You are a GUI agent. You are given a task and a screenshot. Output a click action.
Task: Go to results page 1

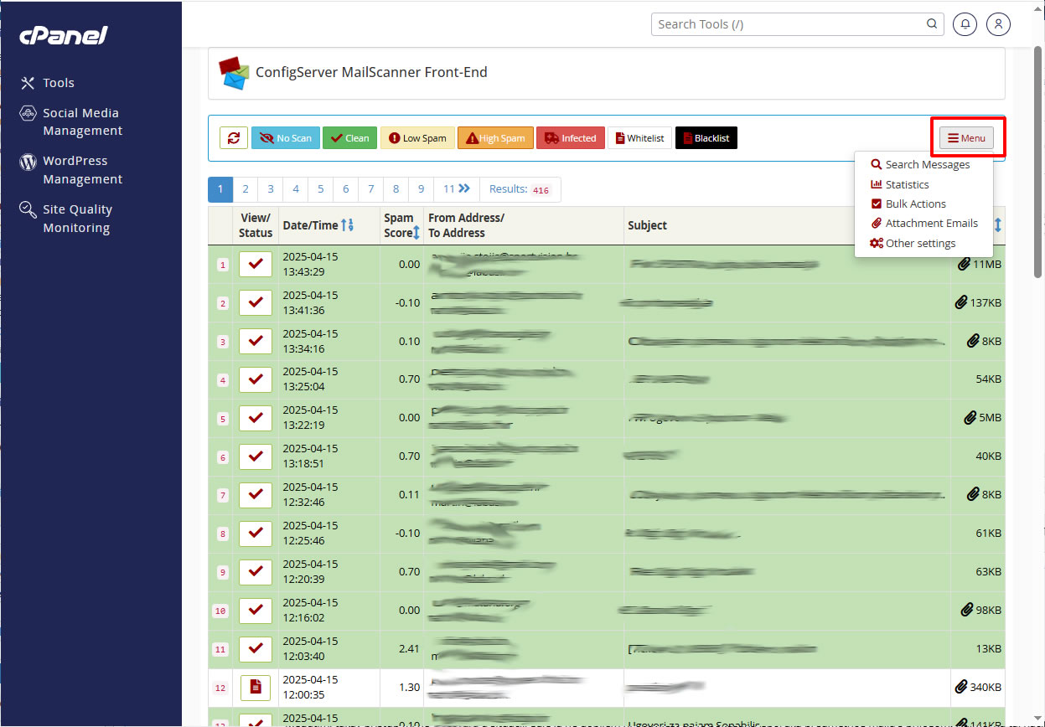click(x=220, y=189)
